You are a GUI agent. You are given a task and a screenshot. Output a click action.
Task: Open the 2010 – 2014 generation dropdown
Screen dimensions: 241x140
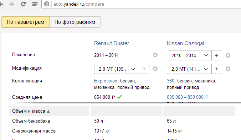point(189,55)
